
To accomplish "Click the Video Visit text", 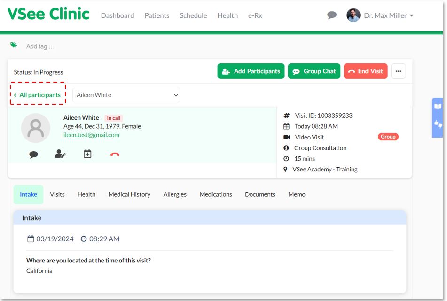I will tap(309, 137).
